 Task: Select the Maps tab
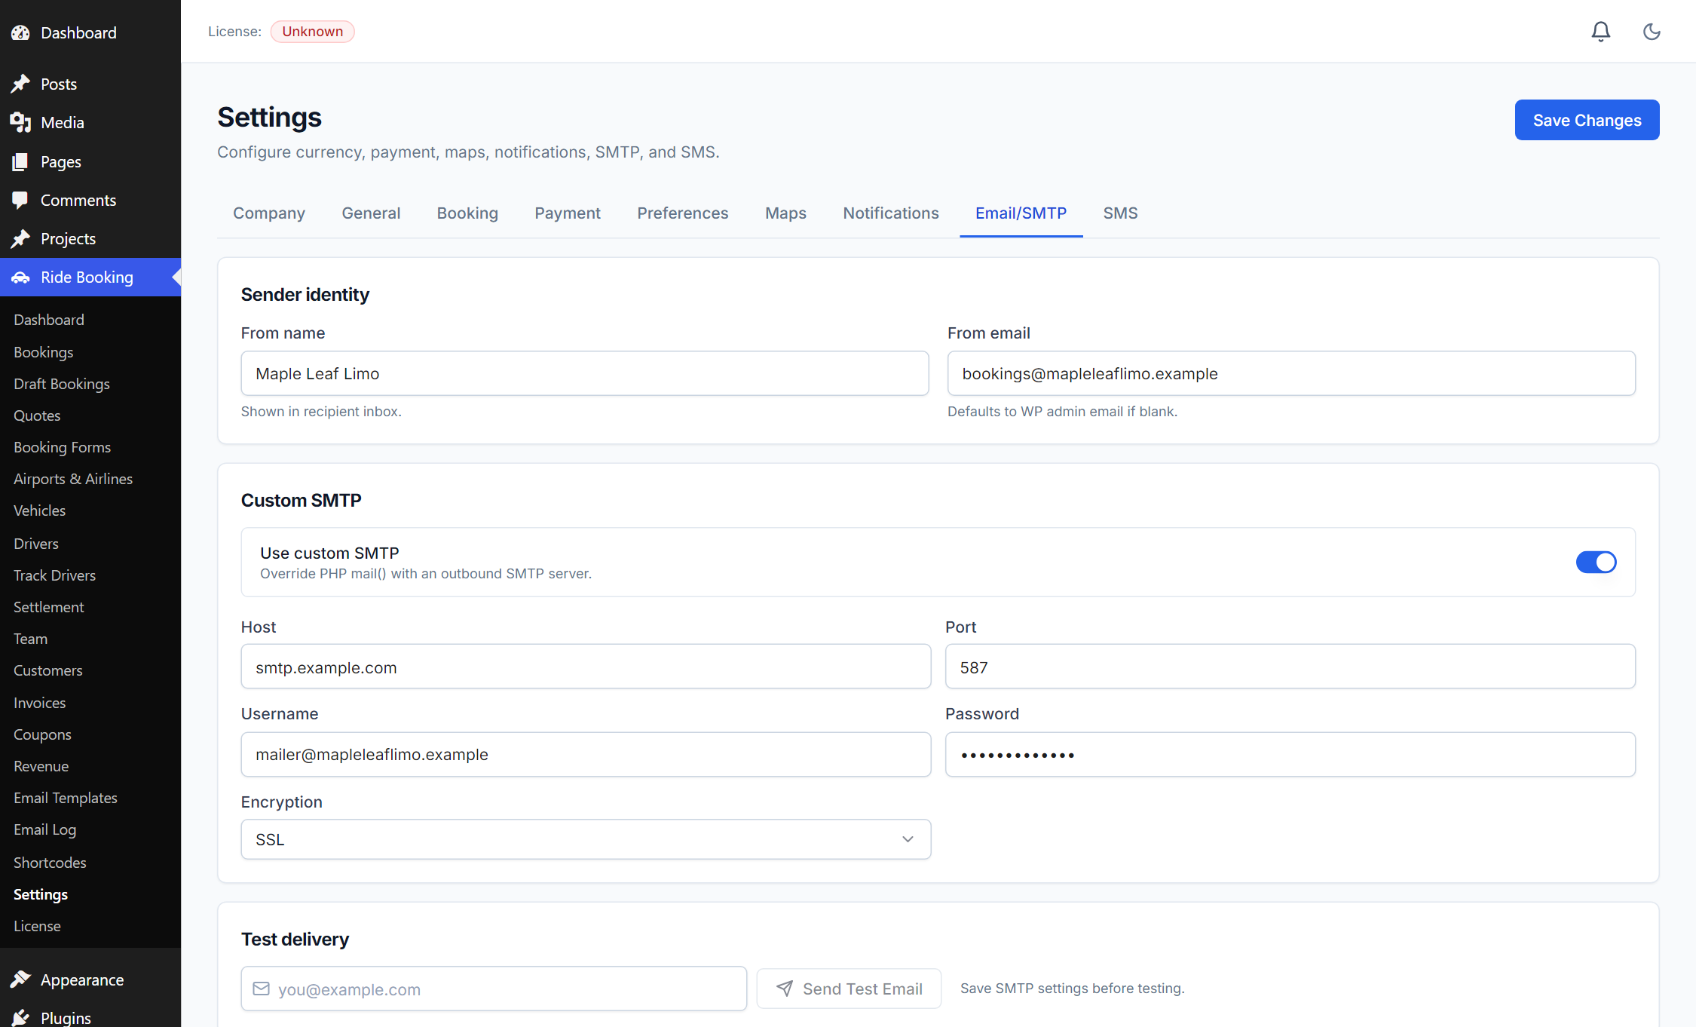point(785,213)
